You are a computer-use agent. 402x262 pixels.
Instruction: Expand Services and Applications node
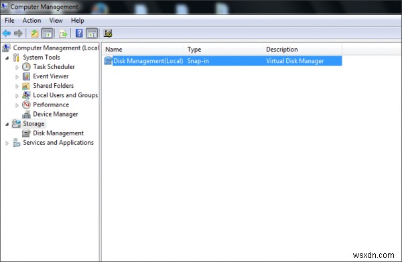(7, 143)
